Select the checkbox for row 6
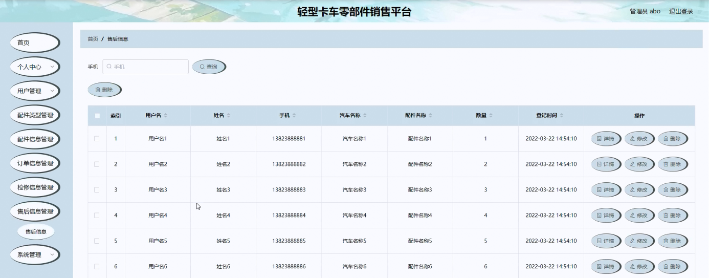709x278 pixels. pyautogui.click(x=97, y=267)
